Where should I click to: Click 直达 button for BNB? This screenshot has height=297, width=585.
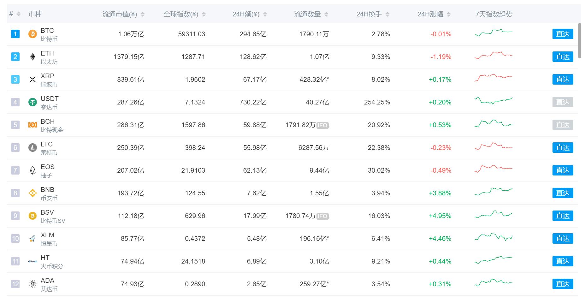click(x=563, y=193)
